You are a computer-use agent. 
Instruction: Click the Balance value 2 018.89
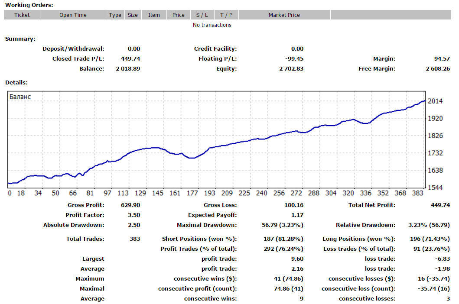tap(128, 69)
